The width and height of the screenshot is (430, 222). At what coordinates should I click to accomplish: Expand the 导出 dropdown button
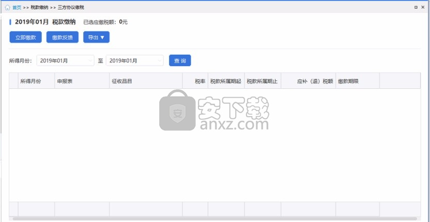[x=96, y=37]
